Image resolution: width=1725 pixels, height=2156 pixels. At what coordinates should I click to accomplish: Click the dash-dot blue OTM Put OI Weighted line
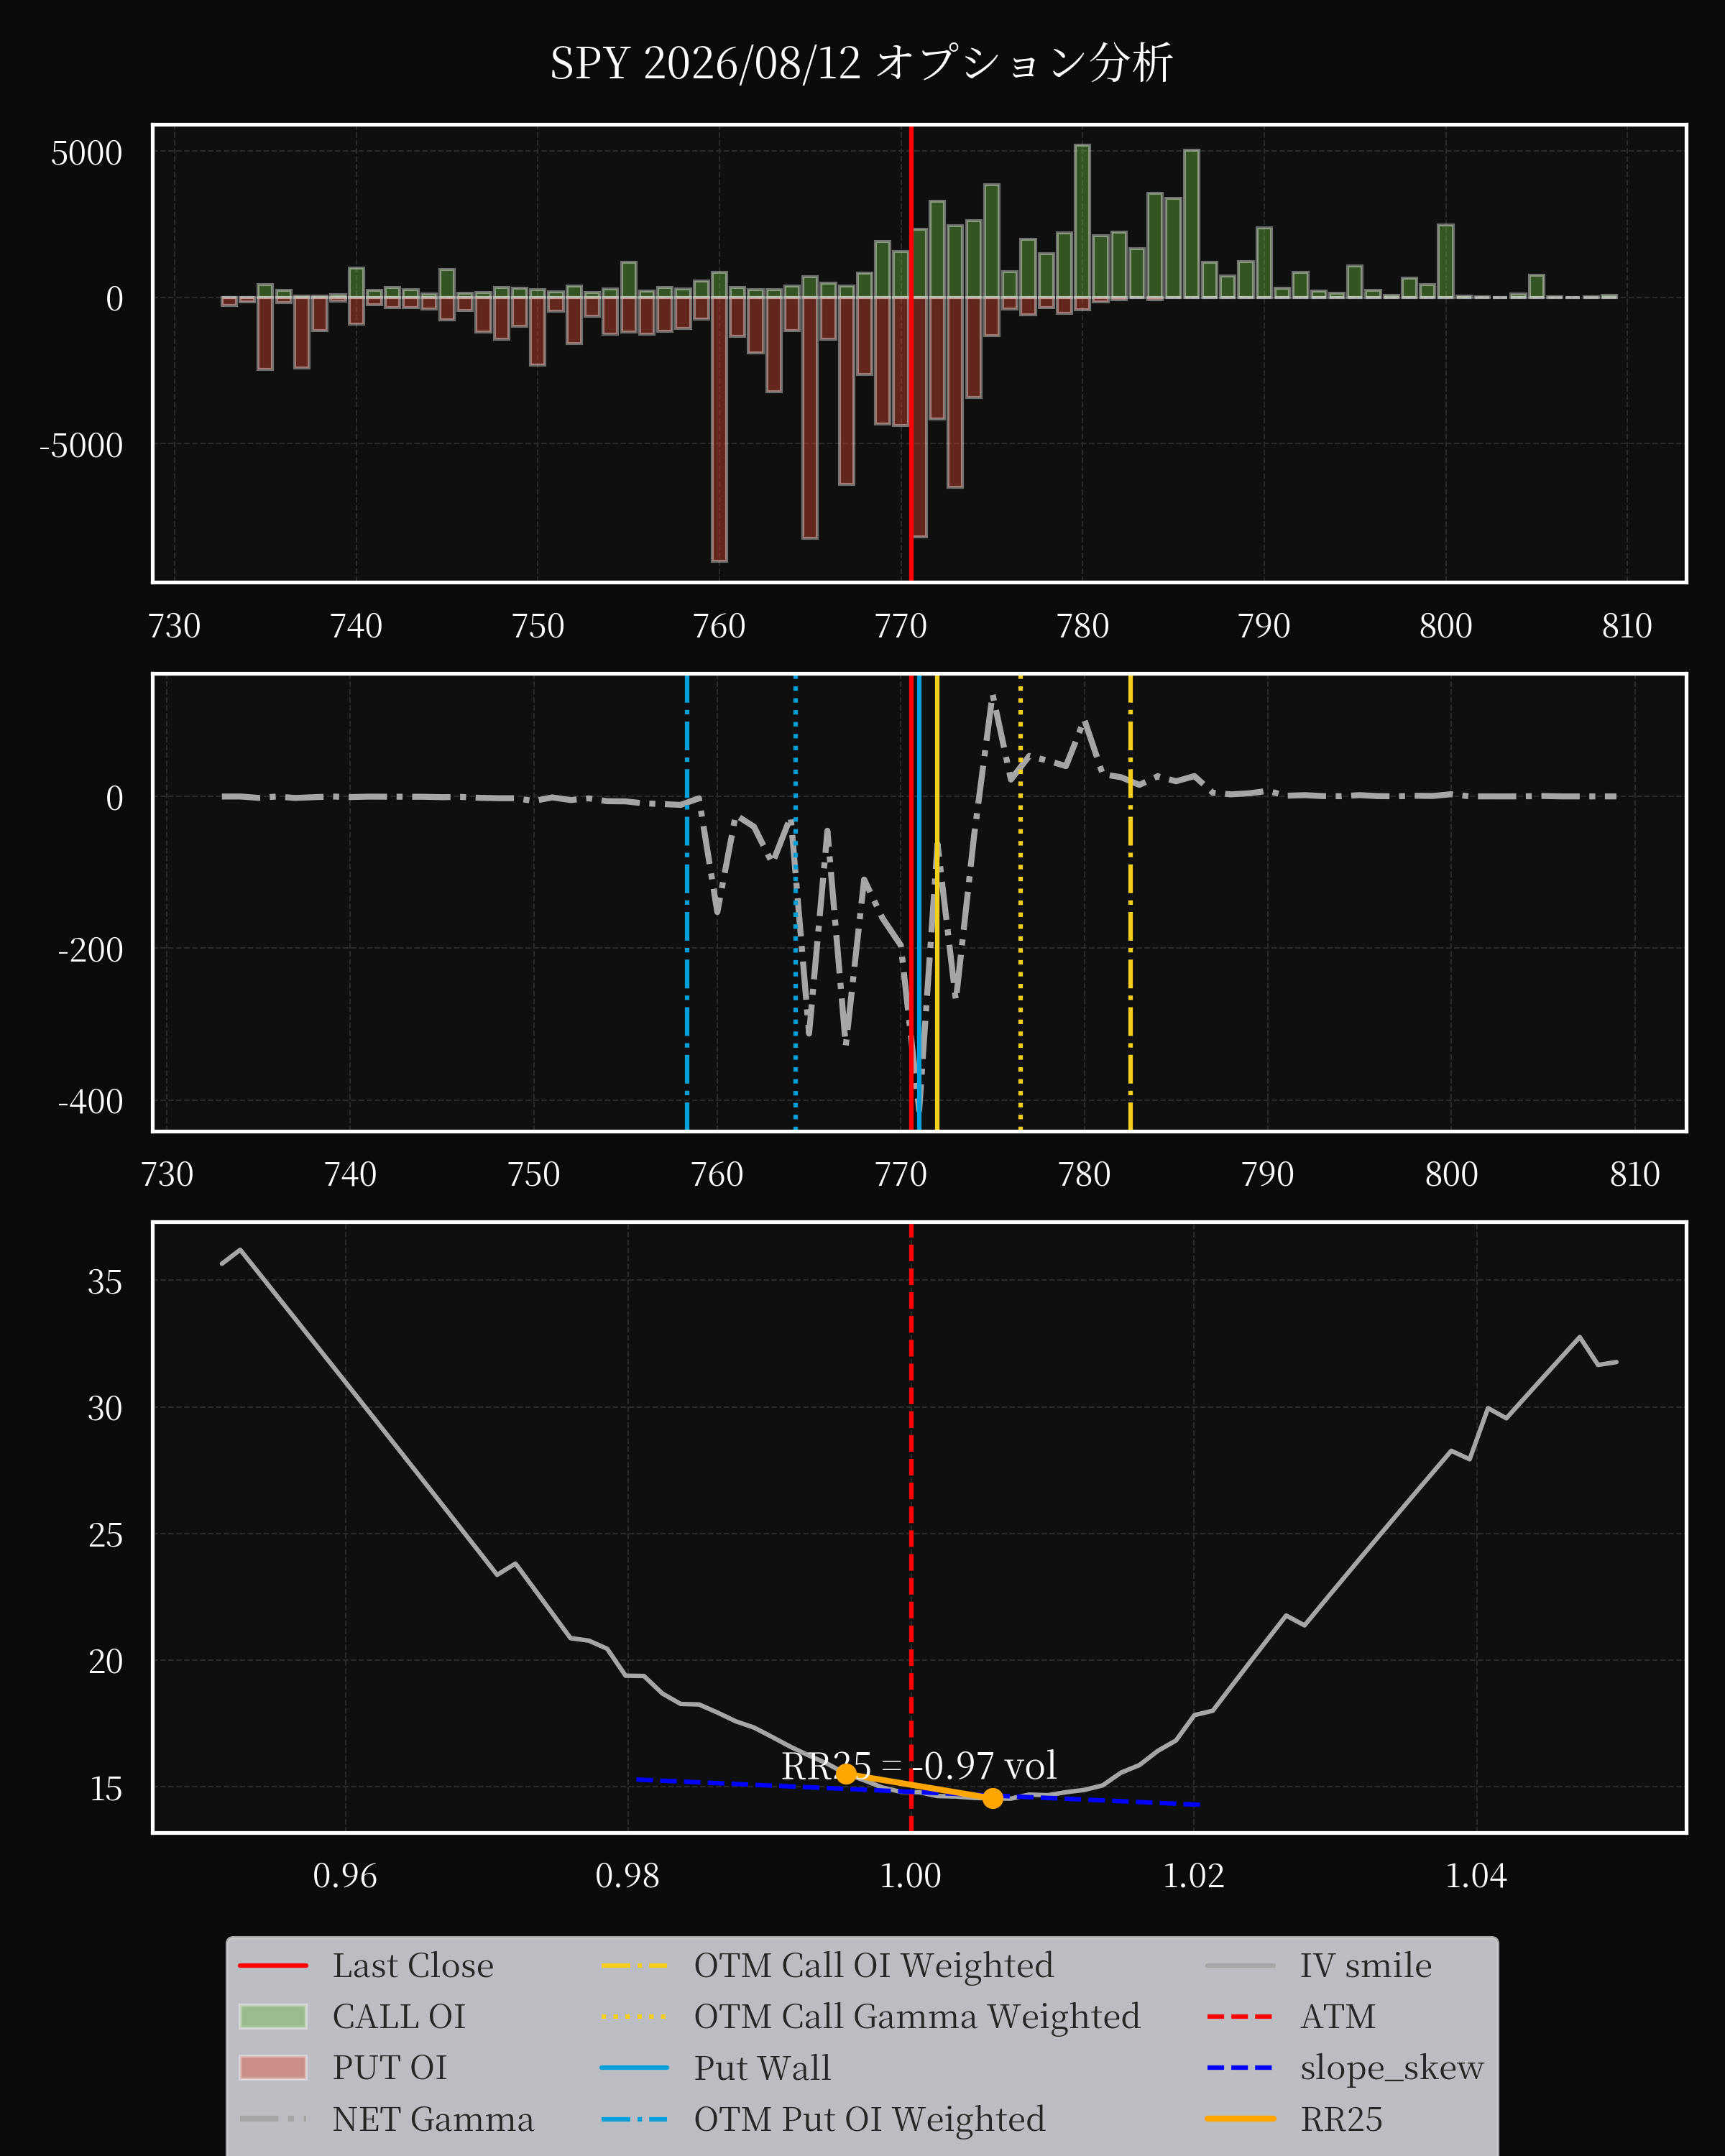pyautogui.click(x=687, y=903)
